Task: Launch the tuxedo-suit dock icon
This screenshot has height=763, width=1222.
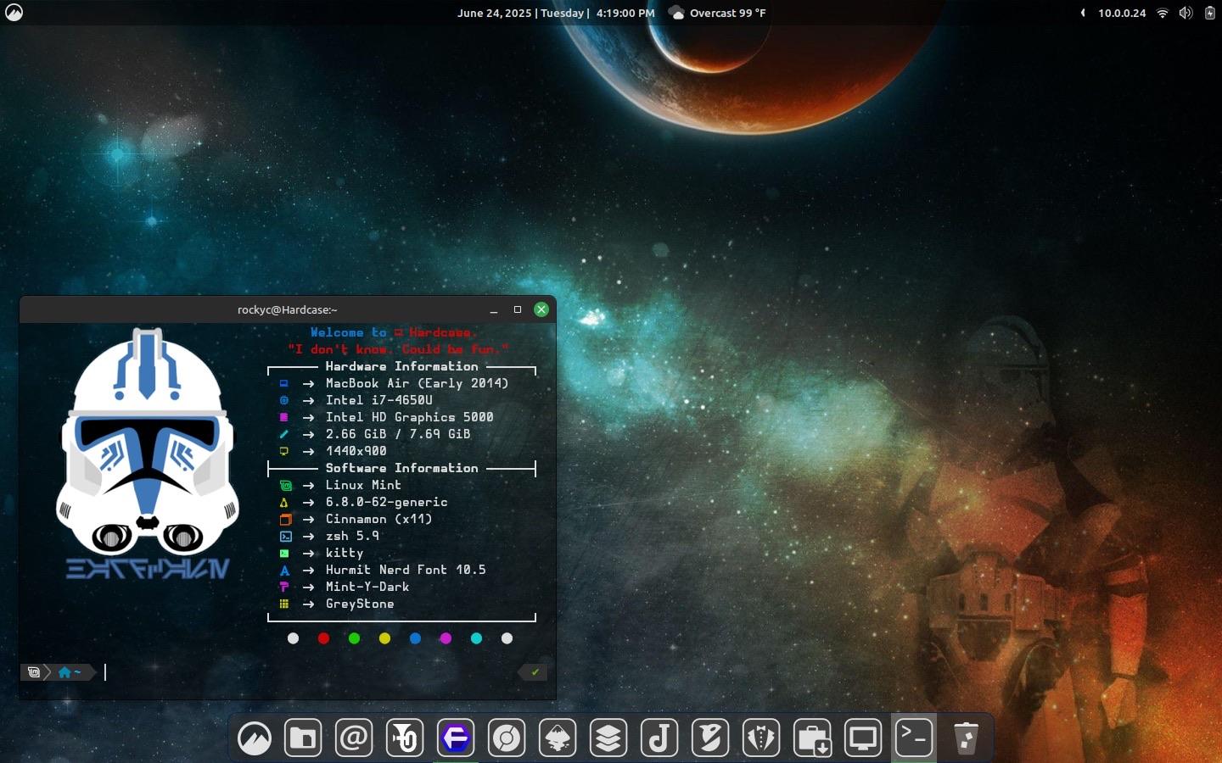Action: pos(761,738)
